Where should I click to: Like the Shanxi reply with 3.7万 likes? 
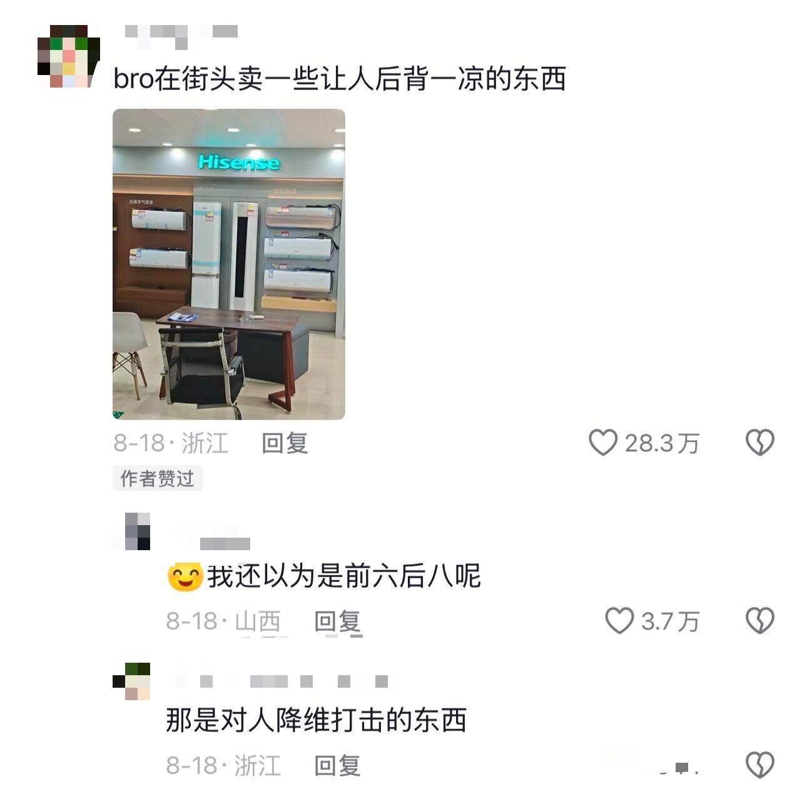pyautogui.click(x=619, y=621)
